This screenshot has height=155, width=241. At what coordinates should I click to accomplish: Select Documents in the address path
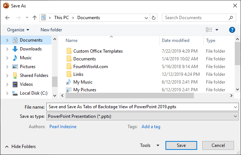pyautogui.click(x=88, y=18)
